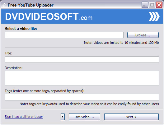Click the triple chevron arrows in the banner
Screen dimensions: 164x125
pyautogui.click(x=154, y=16)
